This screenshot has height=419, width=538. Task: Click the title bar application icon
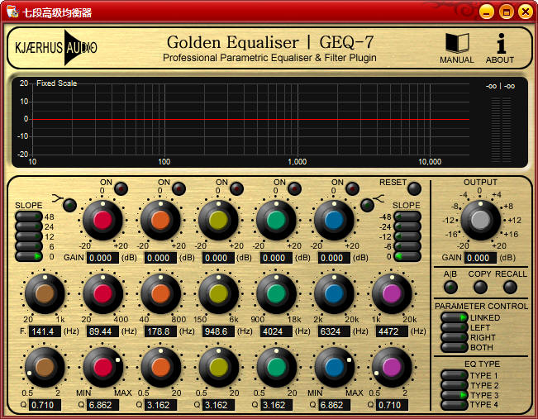[12, 12]
